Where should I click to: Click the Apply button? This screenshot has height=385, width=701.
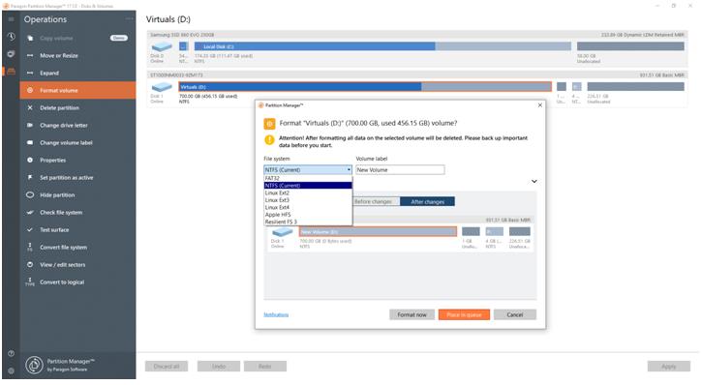(668, 367)
